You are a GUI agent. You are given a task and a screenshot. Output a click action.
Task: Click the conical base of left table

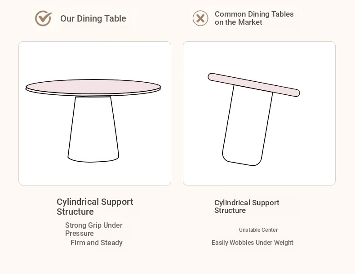pos(93,129)
